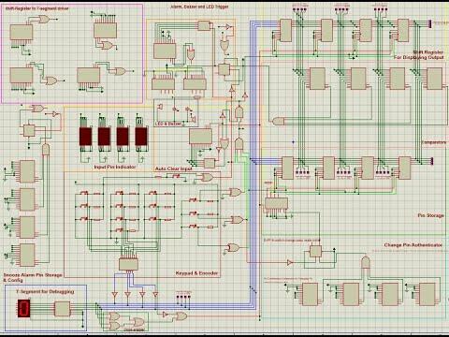The width and height of the screenshot is (449, 337).
Task: Click the 'Input Pin Indicator' label
Action: coord(115,167)
